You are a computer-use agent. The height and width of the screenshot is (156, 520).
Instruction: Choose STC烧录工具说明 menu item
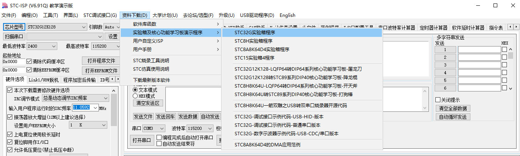point(171,61)
